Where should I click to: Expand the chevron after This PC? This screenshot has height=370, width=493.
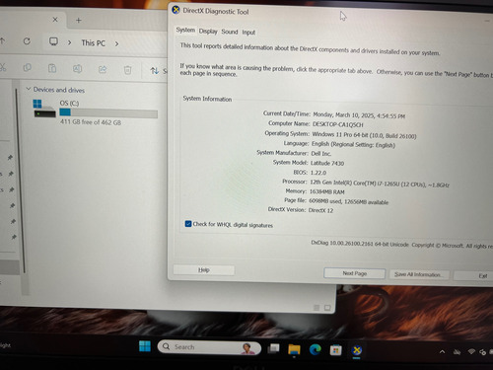116,43
